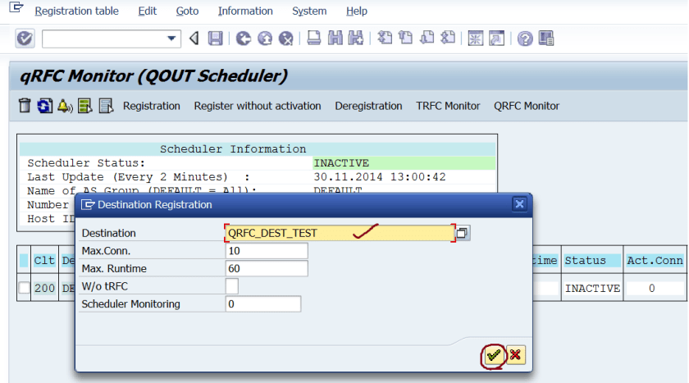The image size is (689, 383).
Task: Click the bell alert icon
Action: coord(65,106)
